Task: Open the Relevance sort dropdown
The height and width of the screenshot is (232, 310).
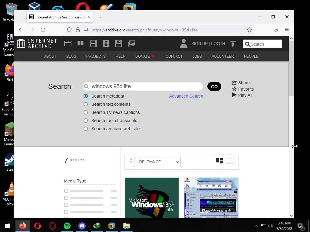Action: coord(157,162)
